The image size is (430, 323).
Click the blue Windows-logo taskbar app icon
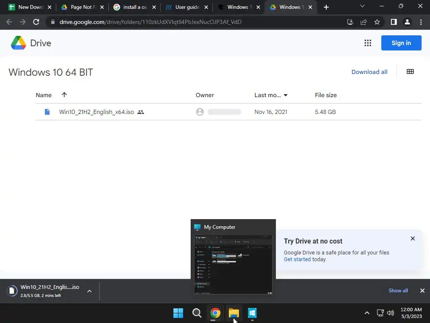(252, 313)
